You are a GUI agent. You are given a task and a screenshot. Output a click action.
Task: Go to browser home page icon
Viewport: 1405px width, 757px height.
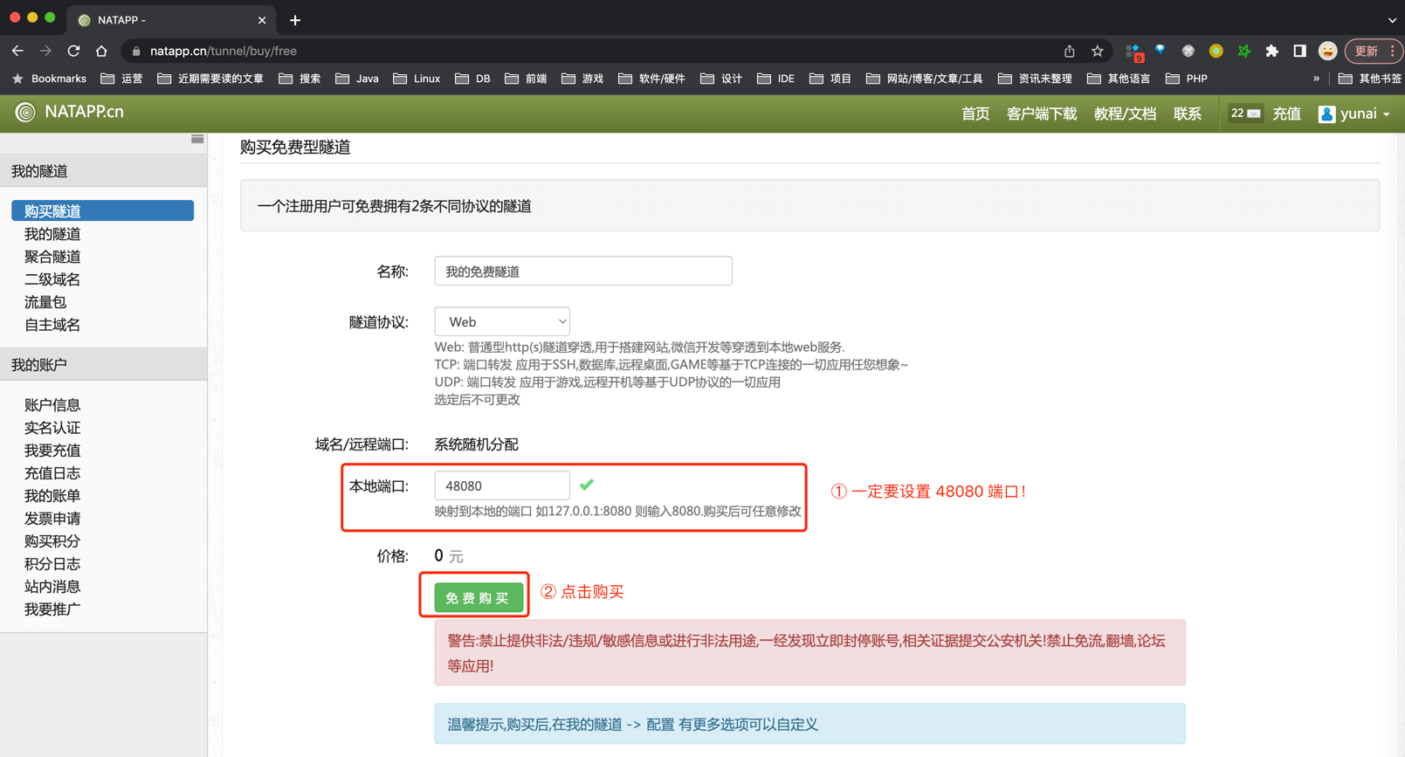(x=101, y=51)
